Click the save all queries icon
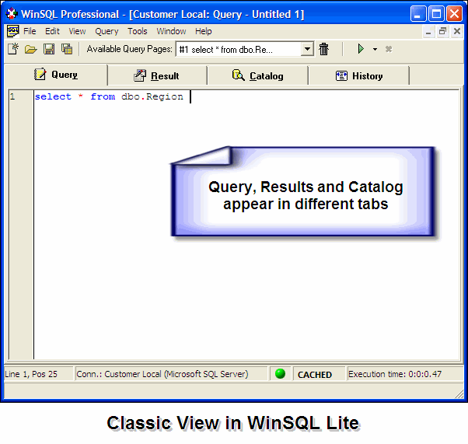 (67, 49)
